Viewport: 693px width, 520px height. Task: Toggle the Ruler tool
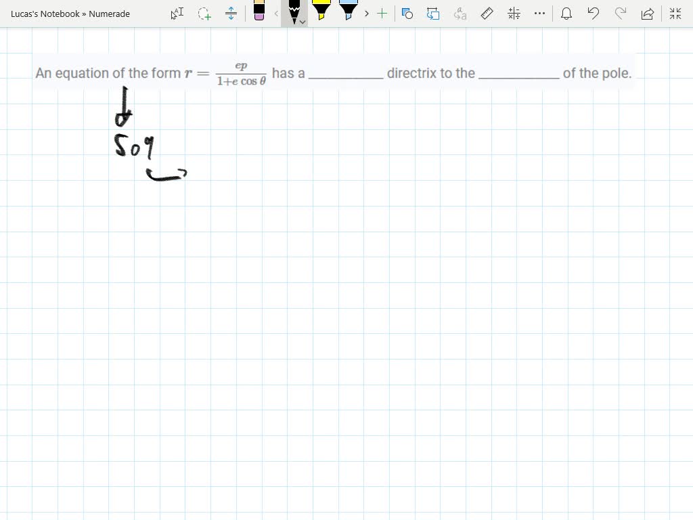[487, 14]
